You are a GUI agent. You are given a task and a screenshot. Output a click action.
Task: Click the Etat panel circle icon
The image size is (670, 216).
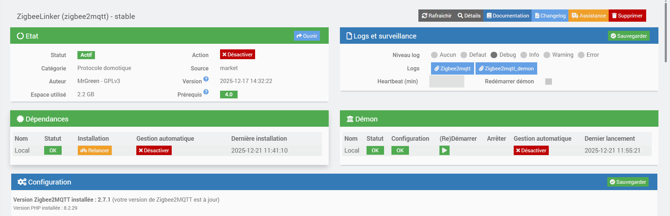pyautogui.click(x=20, y=36)
